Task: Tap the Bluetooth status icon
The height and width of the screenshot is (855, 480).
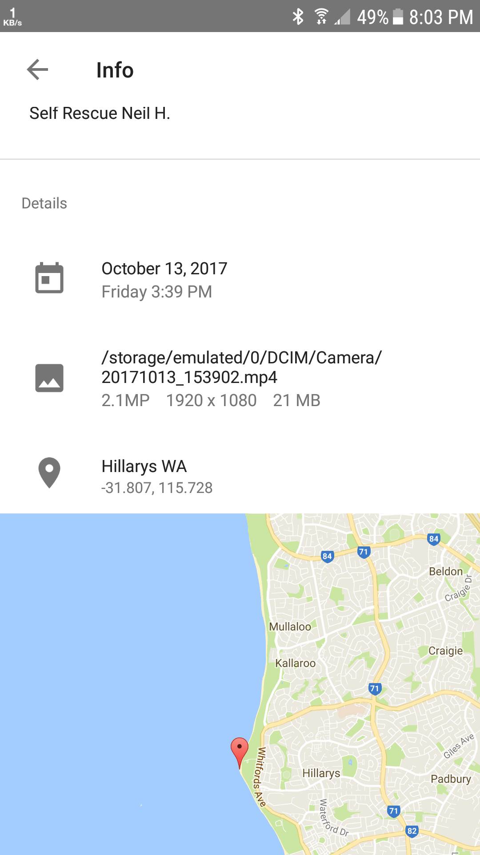Action: click(298, 17)
